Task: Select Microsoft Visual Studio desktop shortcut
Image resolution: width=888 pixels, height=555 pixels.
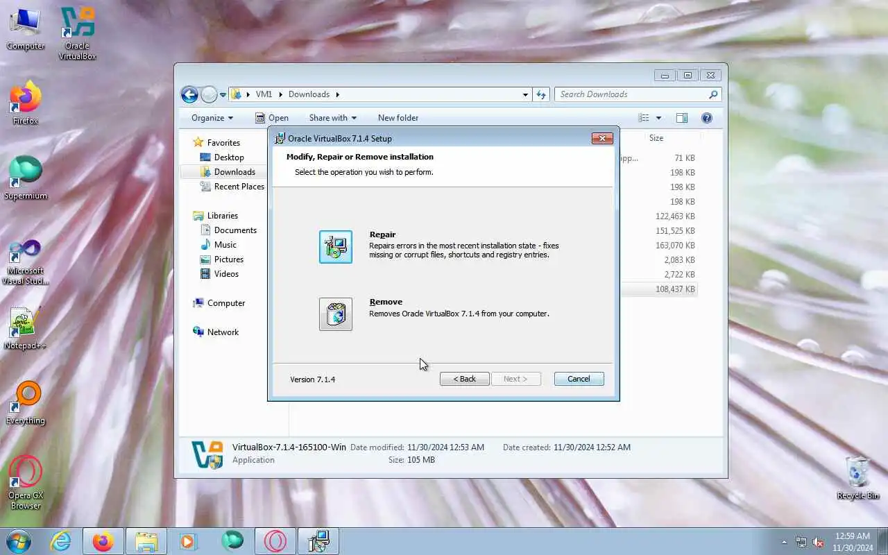Action: (x=26, y=262)
